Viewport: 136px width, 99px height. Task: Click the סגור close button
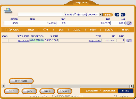(x=12, y=91)
